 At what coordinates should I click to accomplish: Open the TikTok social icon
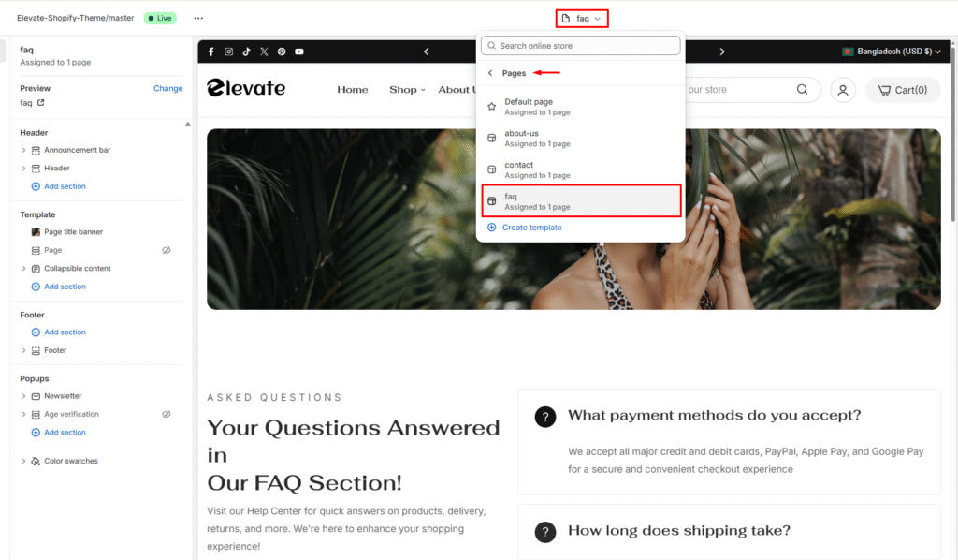246,52
